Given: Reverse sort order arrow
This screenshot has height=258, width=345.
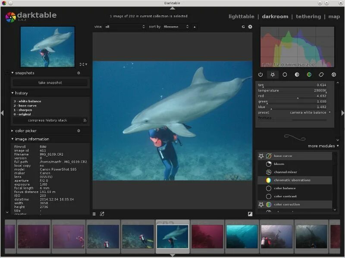Looking at the screenshot, I should click(194, 27).
